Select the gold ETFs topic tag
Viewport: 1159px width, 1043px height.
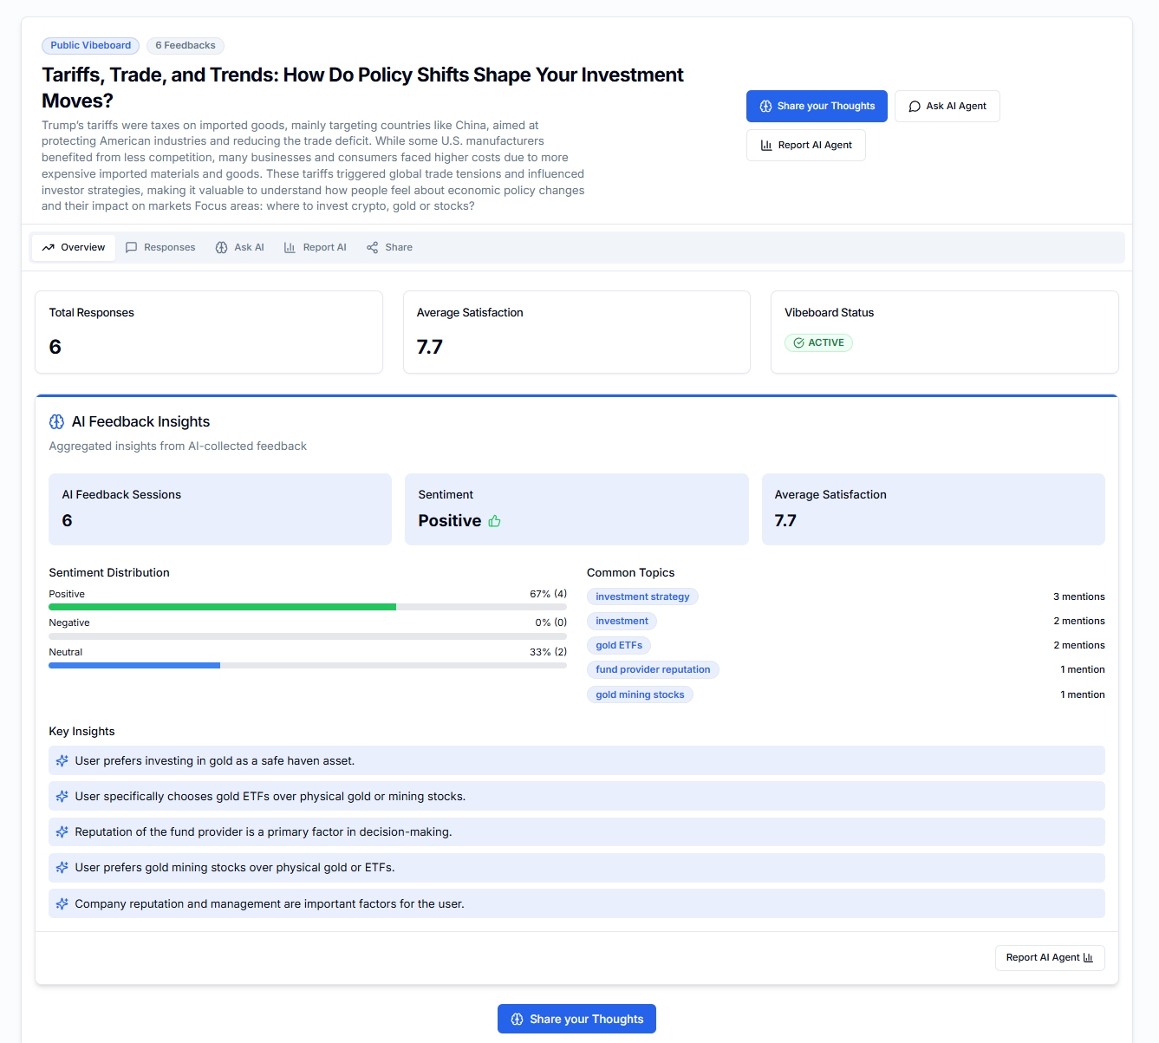[619, 646]
